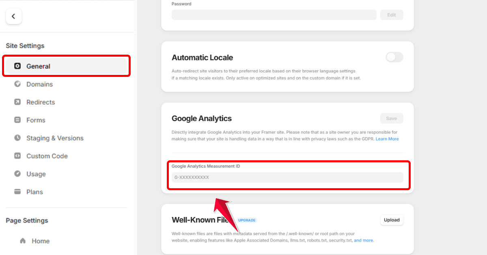Image resolution: width=487 pixels, height=255 pixels.
Task: Select the General settings icon
Action: (17, 66)
